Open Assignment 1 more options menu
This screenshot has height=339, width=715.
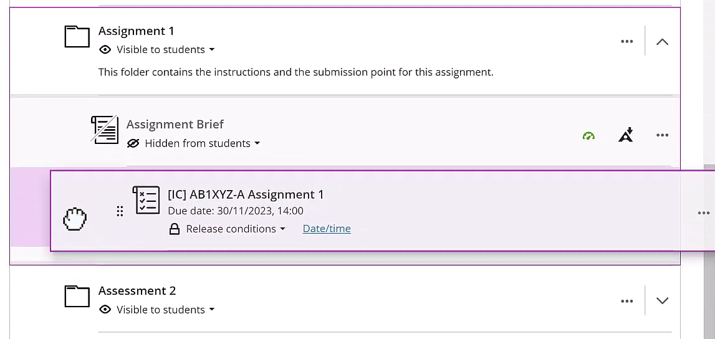(627, 42)
